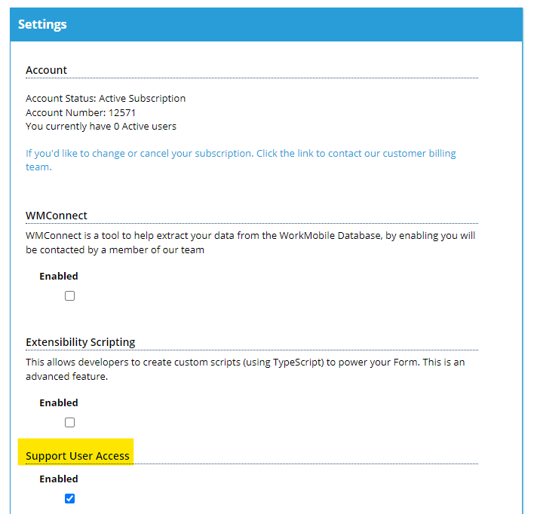Click the word 'team.' ending the billing link
Image resolution: width=534 pixels, height=514 pixels.
(x=38, y=167)
